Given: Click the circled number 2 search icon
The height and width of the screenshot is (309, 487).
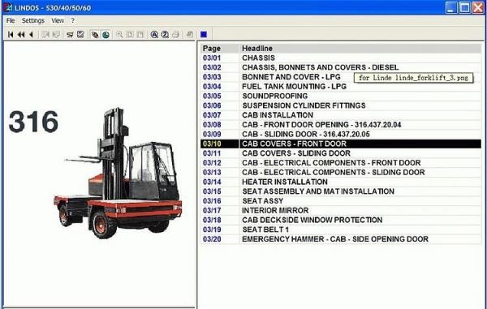Looking at the screenshot, I should click(165, 34).
